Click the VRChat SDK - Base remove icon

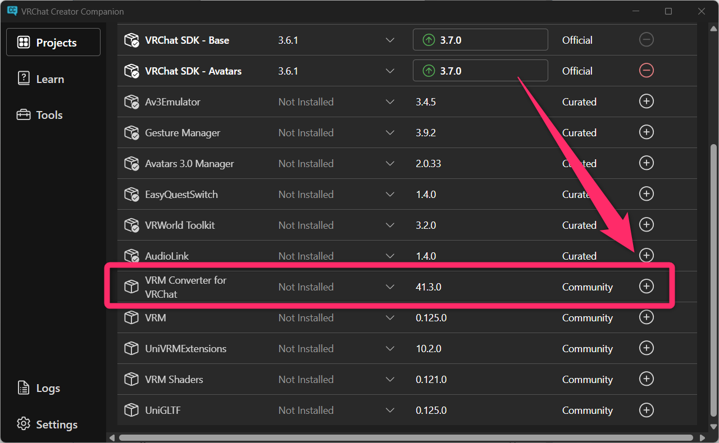tap(647, 40)
